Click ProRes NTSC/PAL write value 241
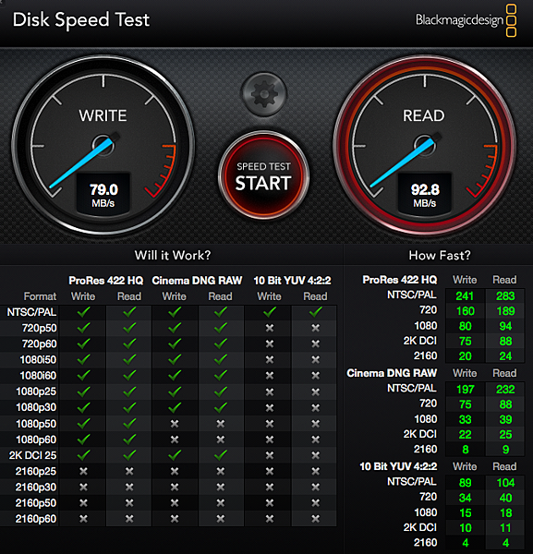This screenshot has height=554, width=533. 465,296
